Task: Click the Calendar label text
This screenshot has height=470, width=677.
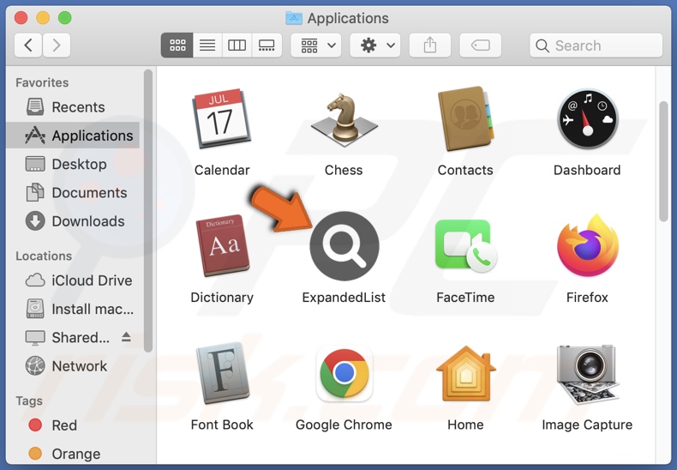Action: tap(222, 170)
